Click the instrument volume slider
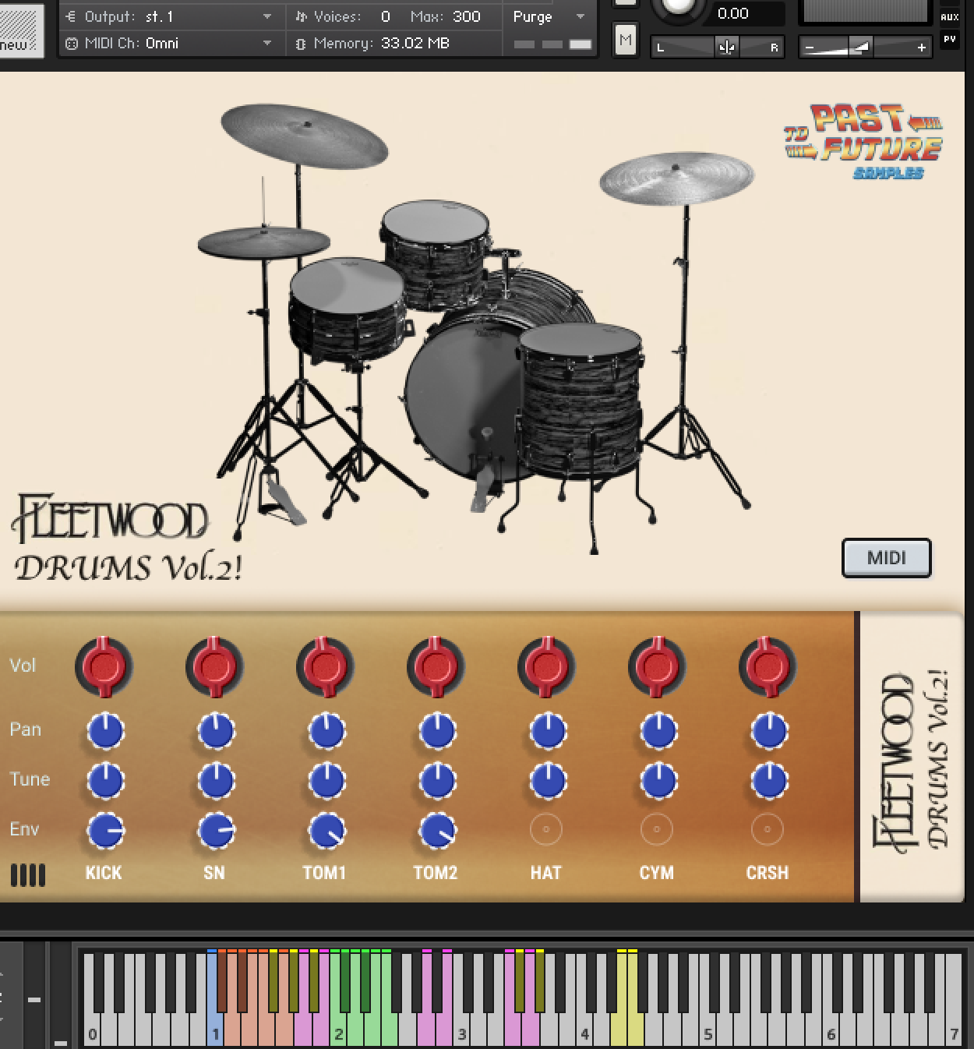This screenshot has height=1049, width=974. click(x=866, y=48)
